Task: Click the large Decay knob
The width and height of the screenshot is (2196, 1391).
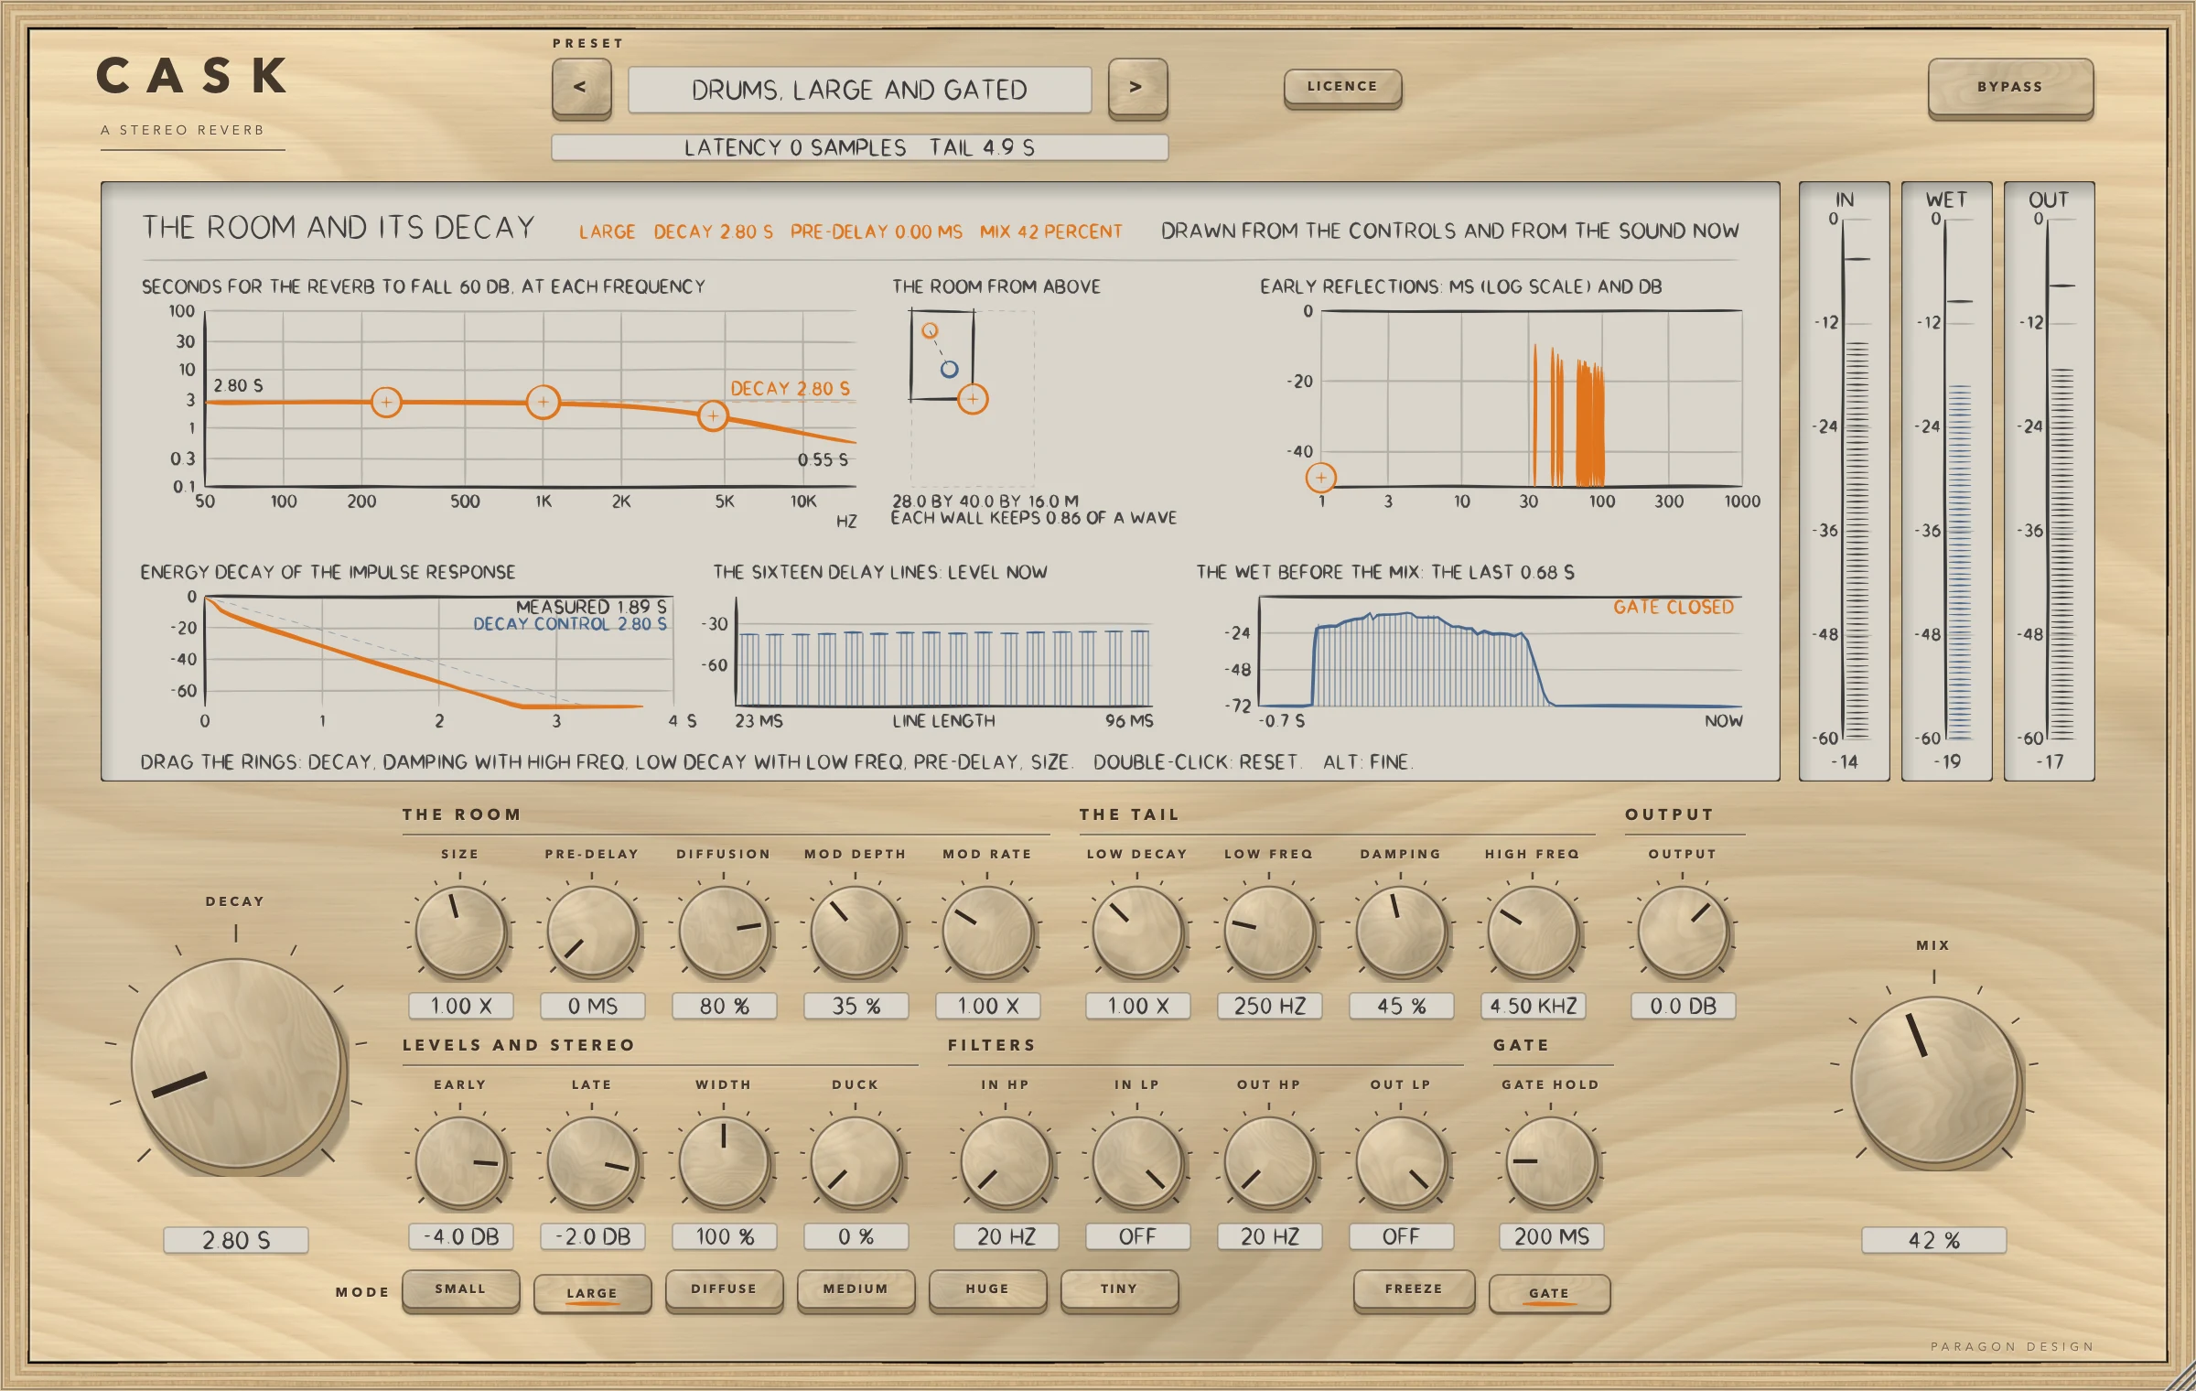Action: click(236, 1063)
